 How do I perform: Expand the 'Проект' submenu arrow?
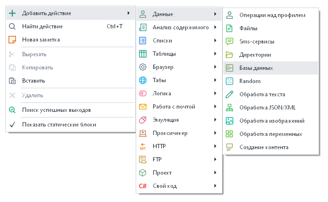(215, 173)
